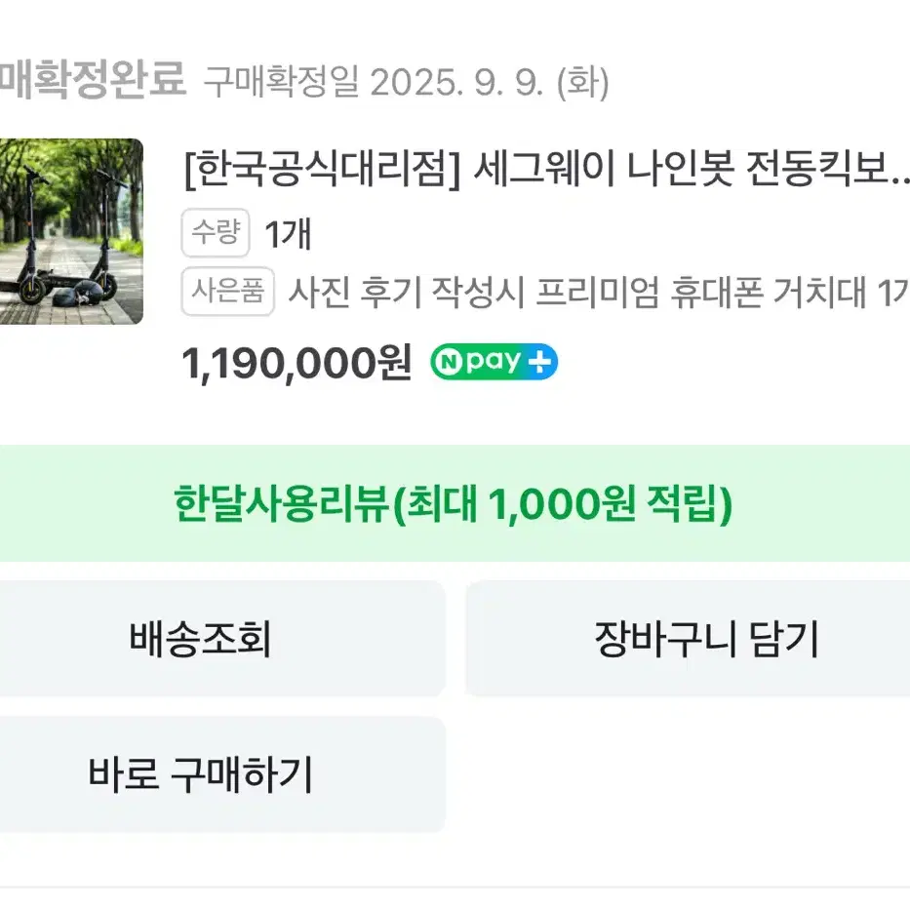
Task: Click the Npay plus badge
Action: [x=495, y=363]
